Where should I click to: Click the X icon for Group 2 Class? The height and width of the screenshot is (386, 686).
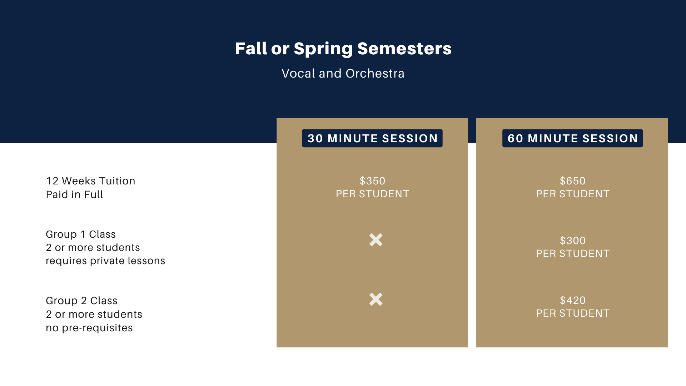(x=376, y=300)
